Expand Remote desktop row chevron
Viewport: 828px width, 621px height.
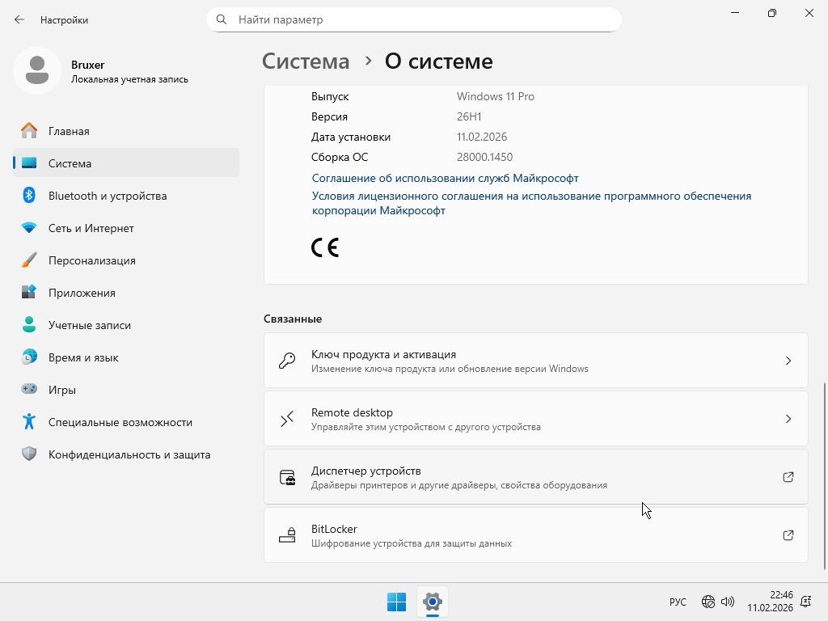tap(788, 419)
